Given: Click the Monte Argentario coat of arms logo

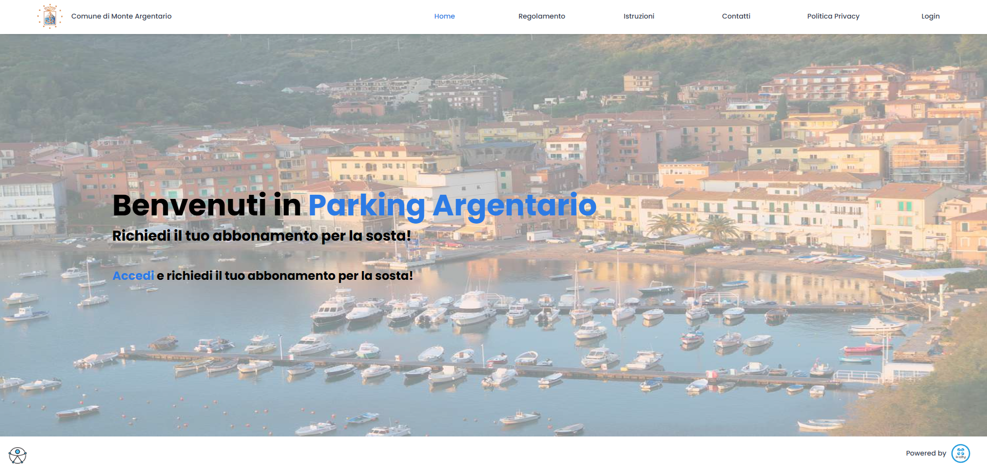Looking at the screenshot, I should (50, 16).
